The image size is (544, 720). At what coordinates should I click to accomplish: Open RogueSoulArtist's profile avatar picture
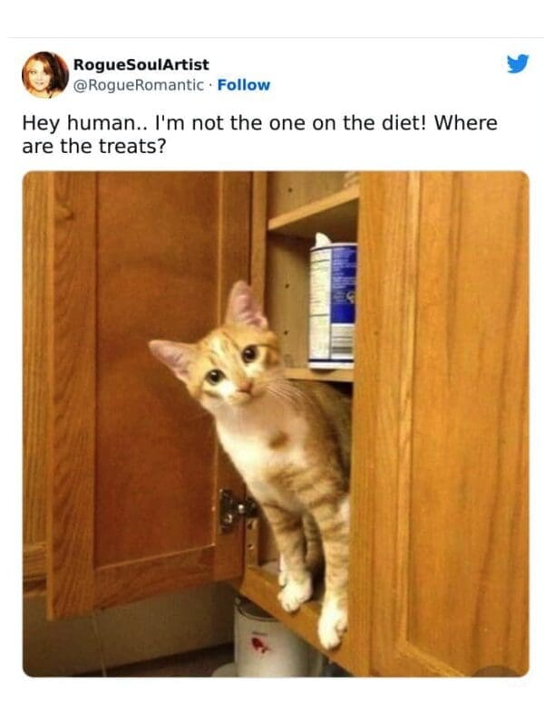[45, 74]
